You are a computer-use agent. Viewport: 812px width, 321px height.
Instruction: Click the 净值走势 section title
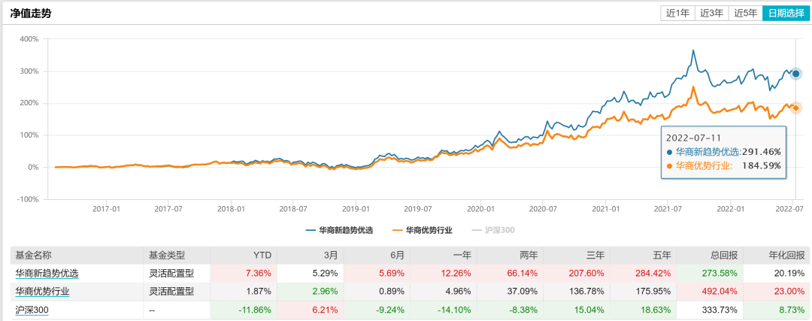(x=31, y=14)
